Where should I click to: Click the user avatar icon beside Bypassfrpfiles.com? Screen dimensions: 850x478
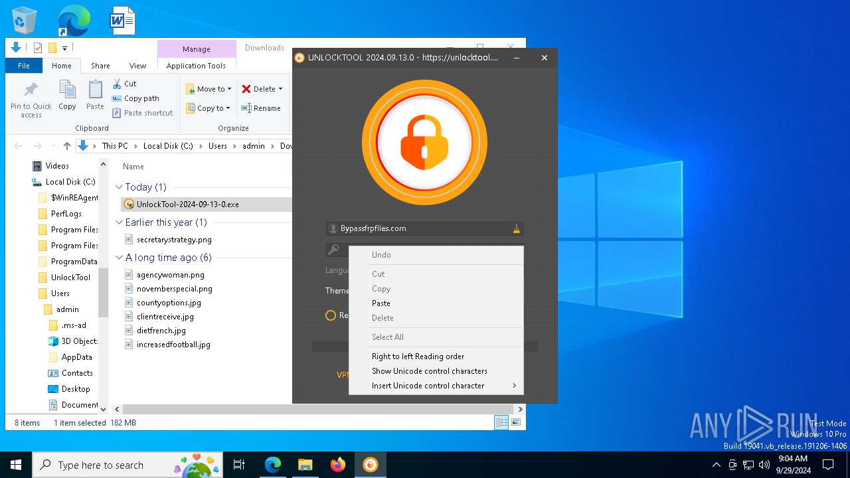(333, 229)
